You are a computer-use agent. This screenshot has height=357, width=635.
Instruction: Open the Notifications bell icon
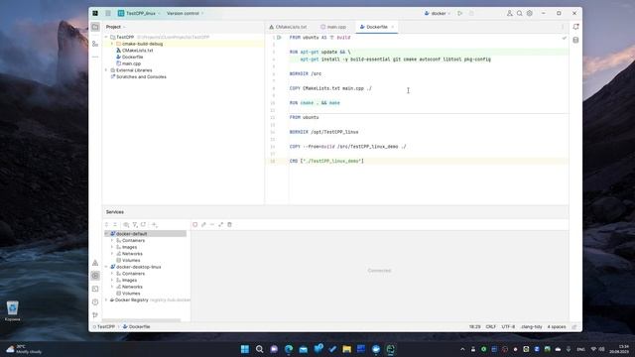tap(575, 27)
